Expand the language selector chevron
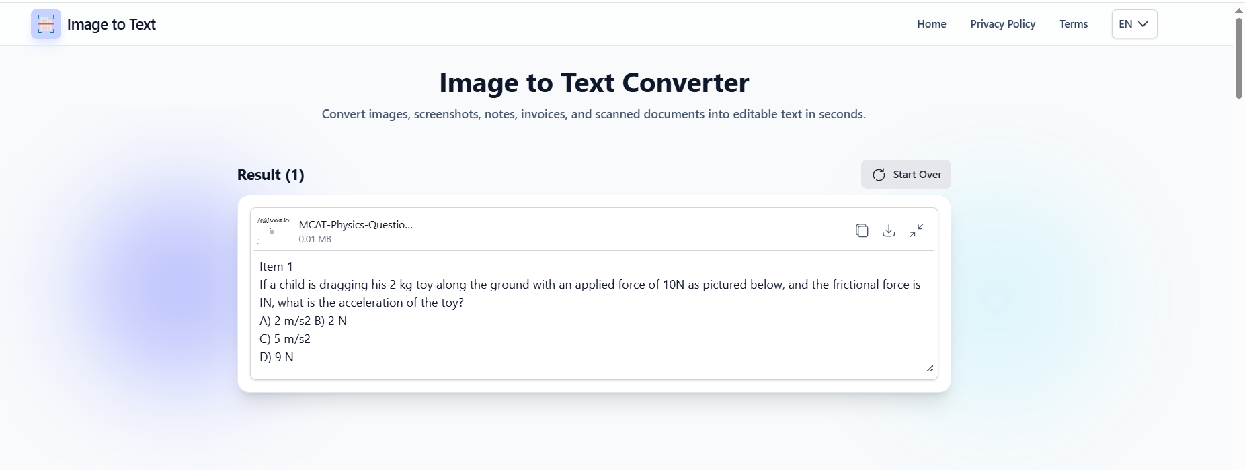The height and width of the screenshot is (470, 1245). tap(1143, 23)
